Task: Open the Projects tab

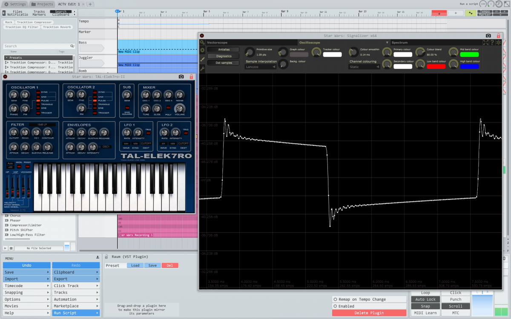Action: tap(42, 4)
